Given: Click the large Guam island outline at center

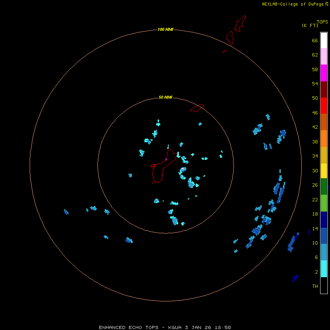Looking at the screenshot, I should click(164, 166).
